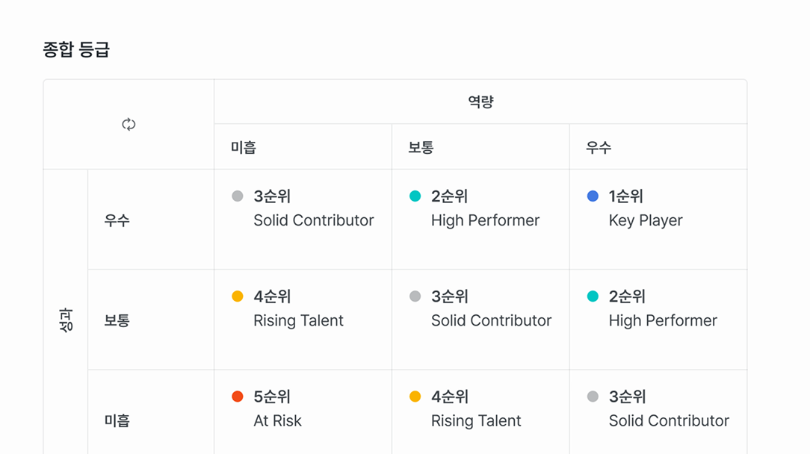Viewport: 810px width, 454px height.
Task: Select the 미흡 row header under 성과
Action: 117,420
